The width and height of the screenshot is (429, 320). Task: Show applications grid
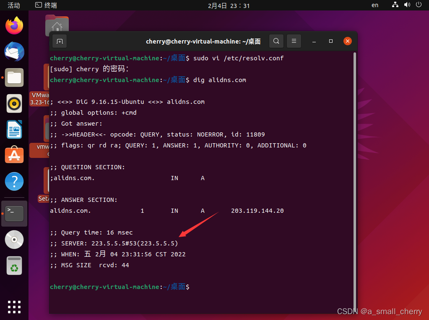[14, 307]
